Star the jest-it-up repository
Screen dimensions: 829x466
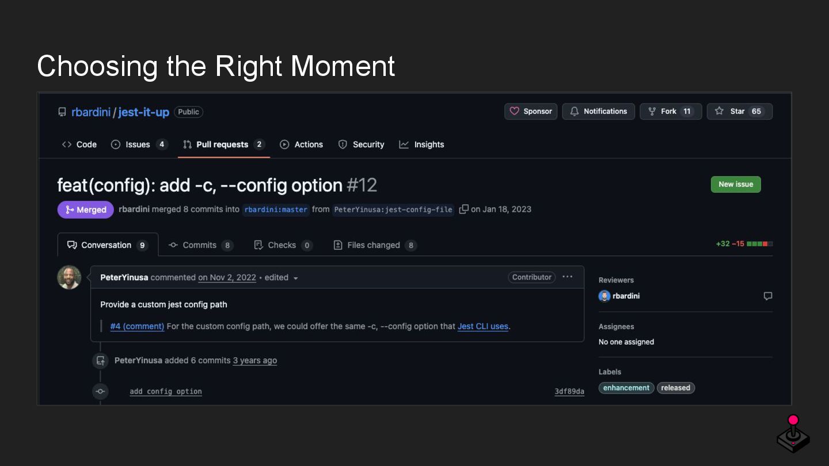(x=740, y=112)
